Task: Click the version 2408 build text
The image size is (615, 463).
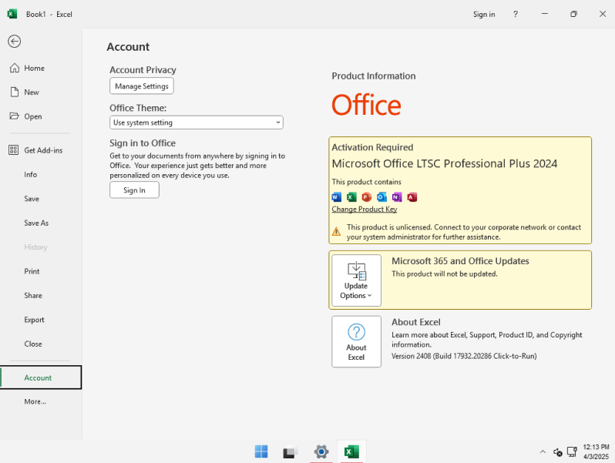Action: pos(464,356)
